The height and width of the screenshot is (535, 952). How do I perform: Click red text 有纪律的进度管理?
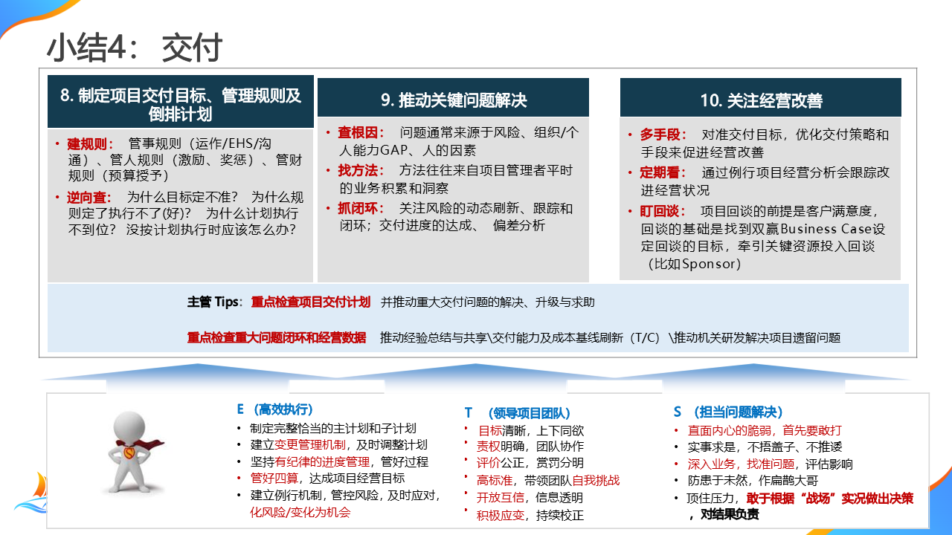pos(322,461)
